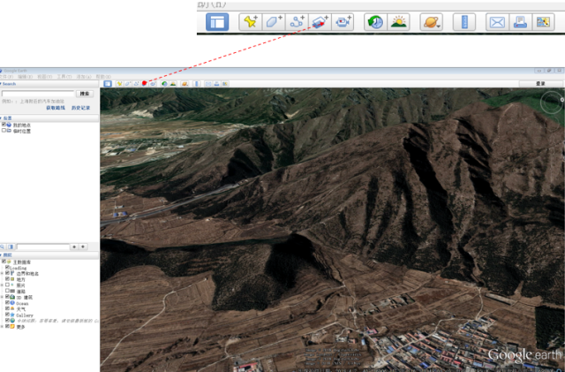The width and height of the screenshot is (565, 372).
Task: Select the ruler tool in enlarged toolbar
Action: [x=464, y=22]
